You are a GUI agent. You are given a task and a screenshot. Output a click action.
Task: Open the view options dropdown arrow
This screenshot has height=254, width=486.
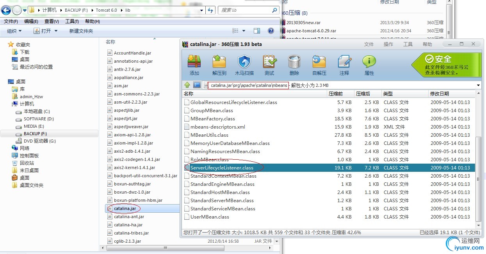click(x=244, y=31)
